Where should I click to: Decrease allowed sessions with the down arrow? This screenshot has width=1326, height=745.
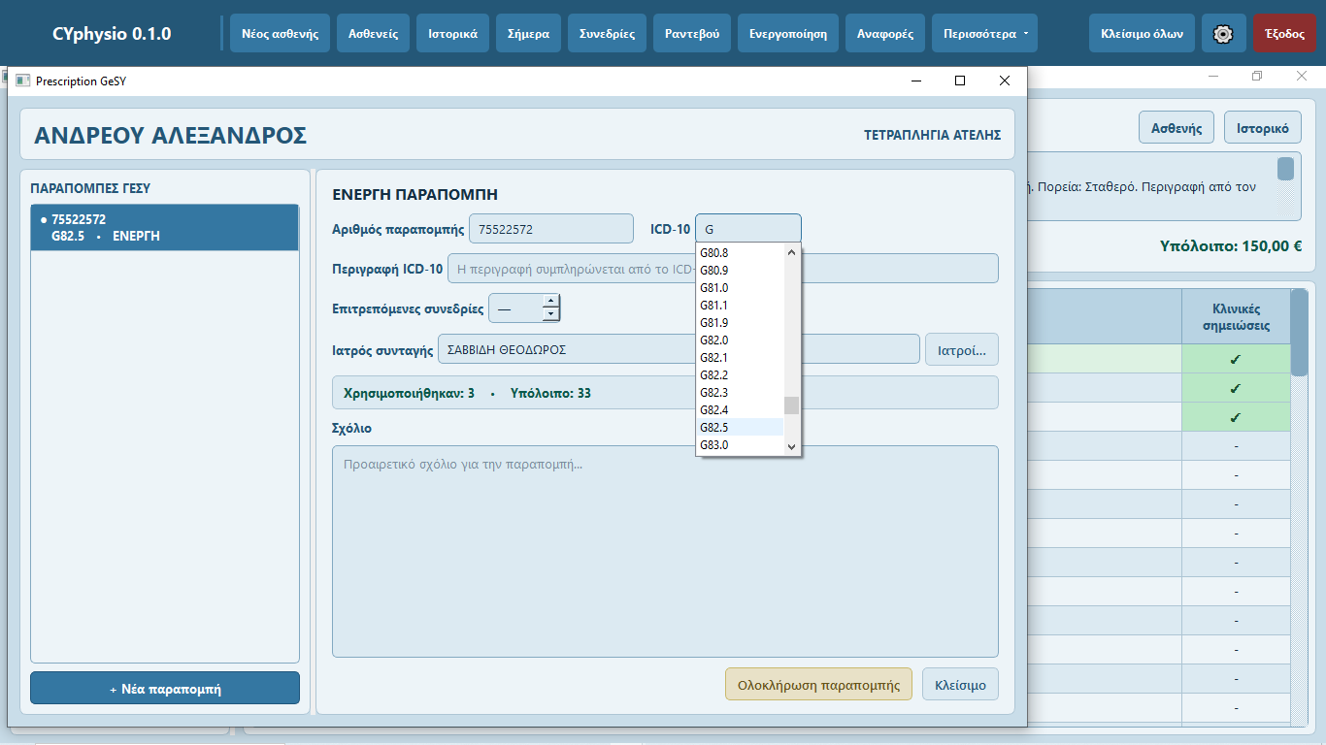coord(551,314)
